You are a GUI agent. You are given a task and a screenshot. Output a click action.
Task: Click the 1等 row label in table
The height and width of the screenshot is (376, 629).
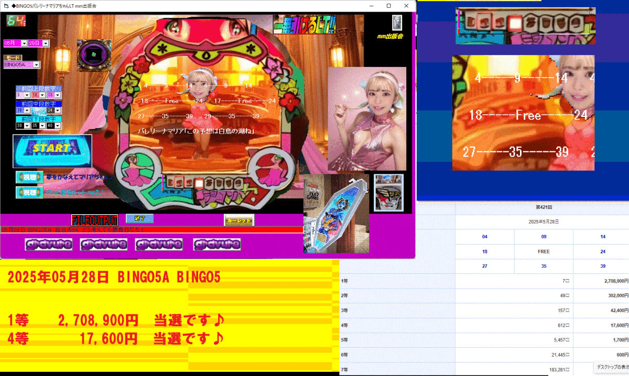(345, 281)
